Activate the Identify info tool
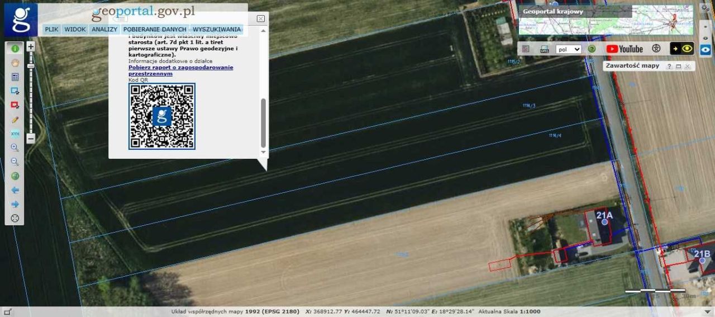 15,49
